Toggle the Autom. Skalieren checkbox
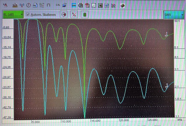This screenshot has height=126, width=186. (28, 14)
